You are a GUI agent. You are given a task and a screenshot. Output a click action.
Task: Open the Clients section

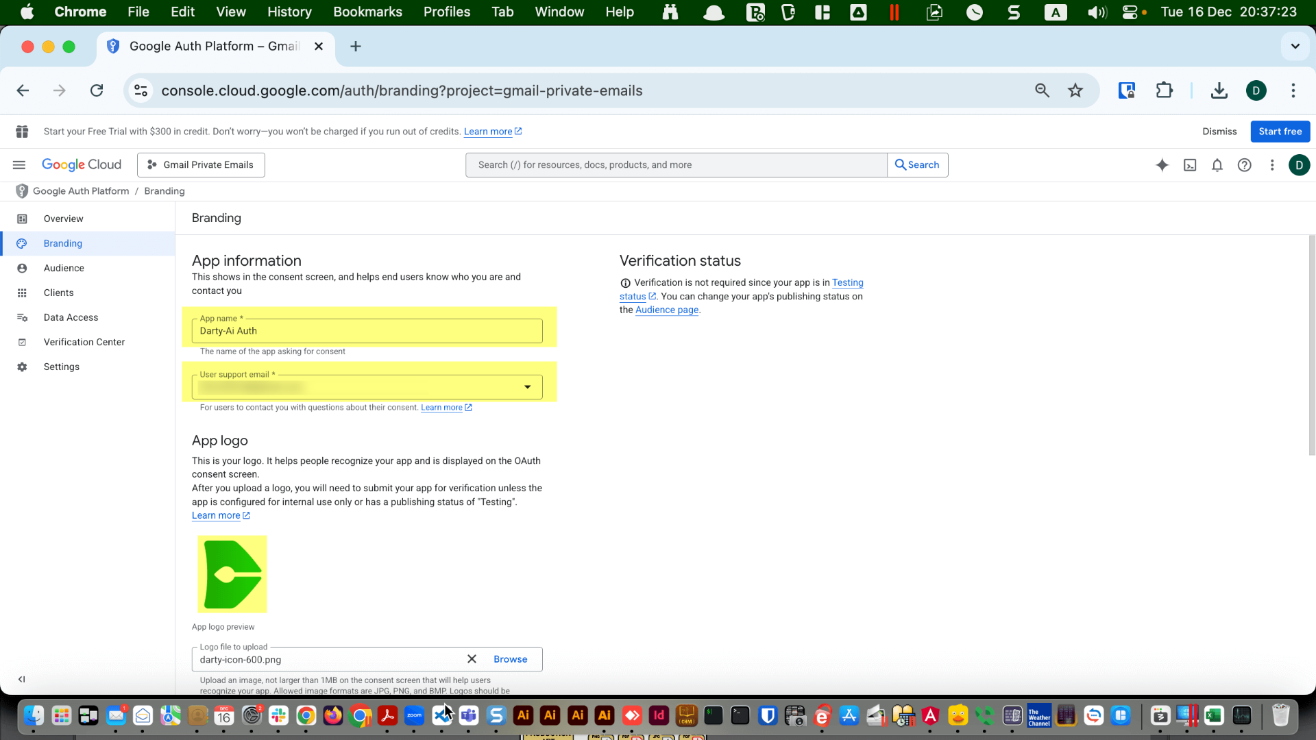[58, 293]
